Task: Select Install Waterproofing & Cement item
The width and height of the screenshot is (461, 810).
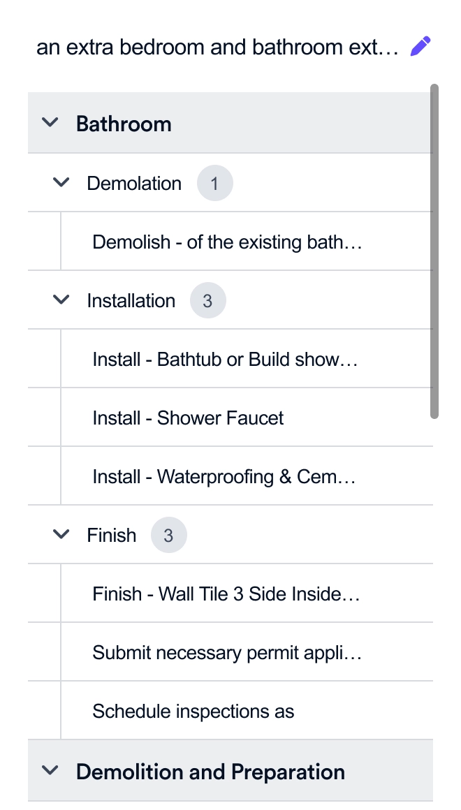Action: [224, 477]
